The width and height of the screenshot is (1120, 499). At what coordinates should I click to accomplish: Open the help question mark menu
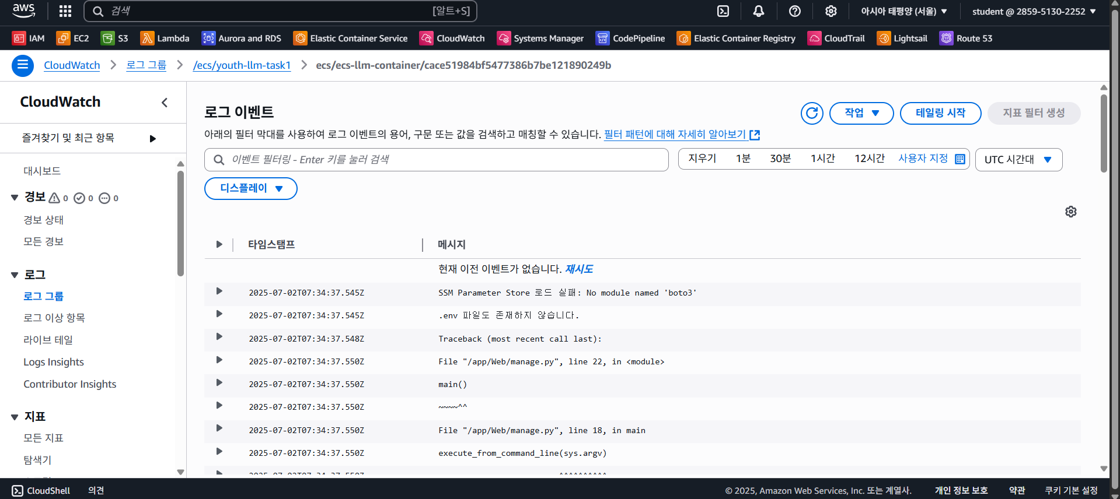[x=795, y=11]
